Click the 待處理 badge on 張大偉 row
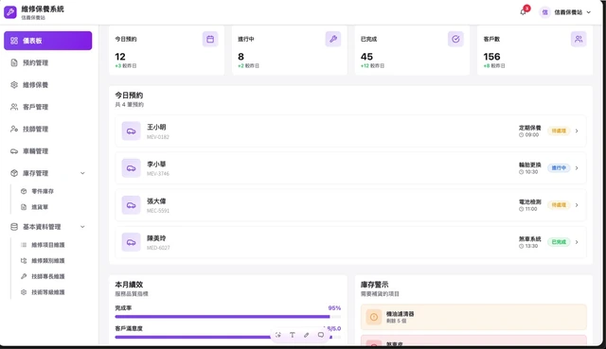 (559, 205)
